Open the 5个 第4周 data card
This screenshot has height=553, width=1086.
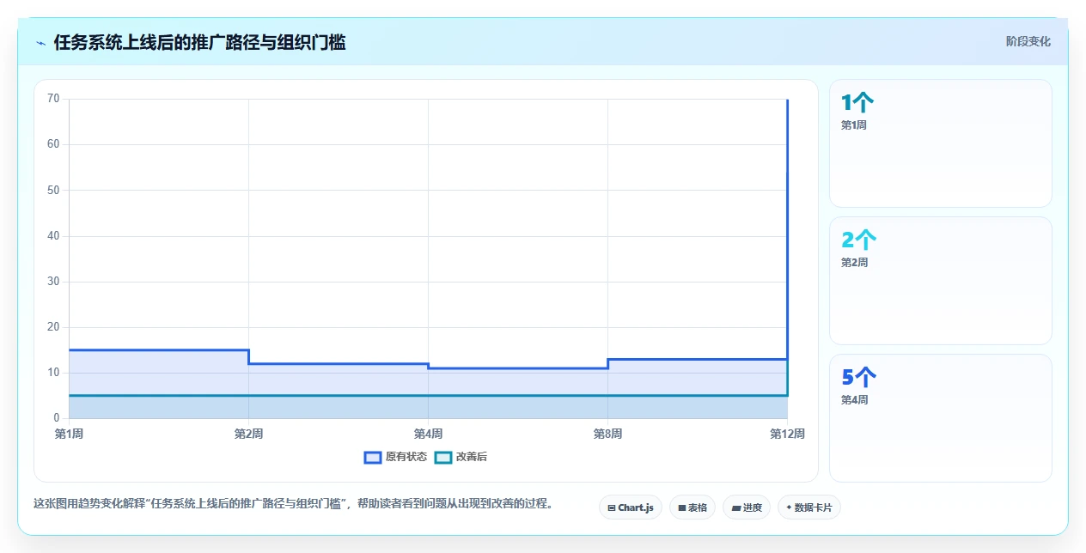(x=940, y=418)
